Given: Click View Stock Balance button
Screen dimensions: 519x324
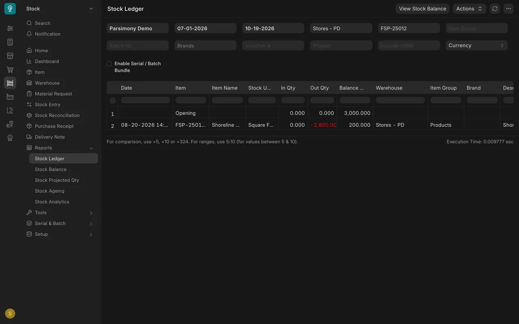Looking at the screenshot, I should tap(422, 9).
